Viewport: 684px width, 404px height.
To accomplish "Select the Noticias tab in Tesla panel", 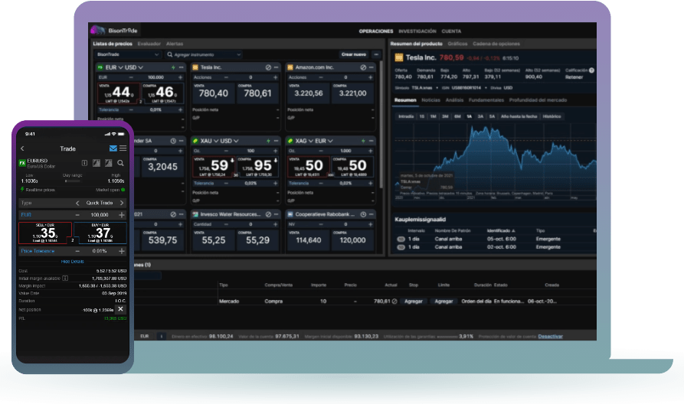I will click(431, 100).
